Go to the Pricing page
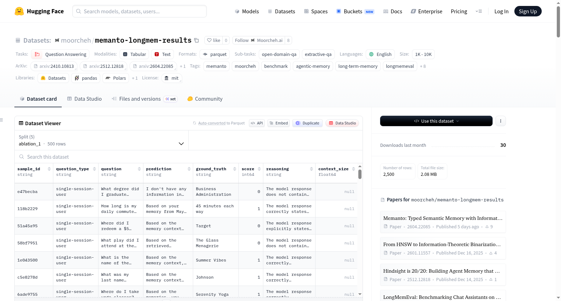The height and width of the screenshot is (301, 561). click(459, 11)
